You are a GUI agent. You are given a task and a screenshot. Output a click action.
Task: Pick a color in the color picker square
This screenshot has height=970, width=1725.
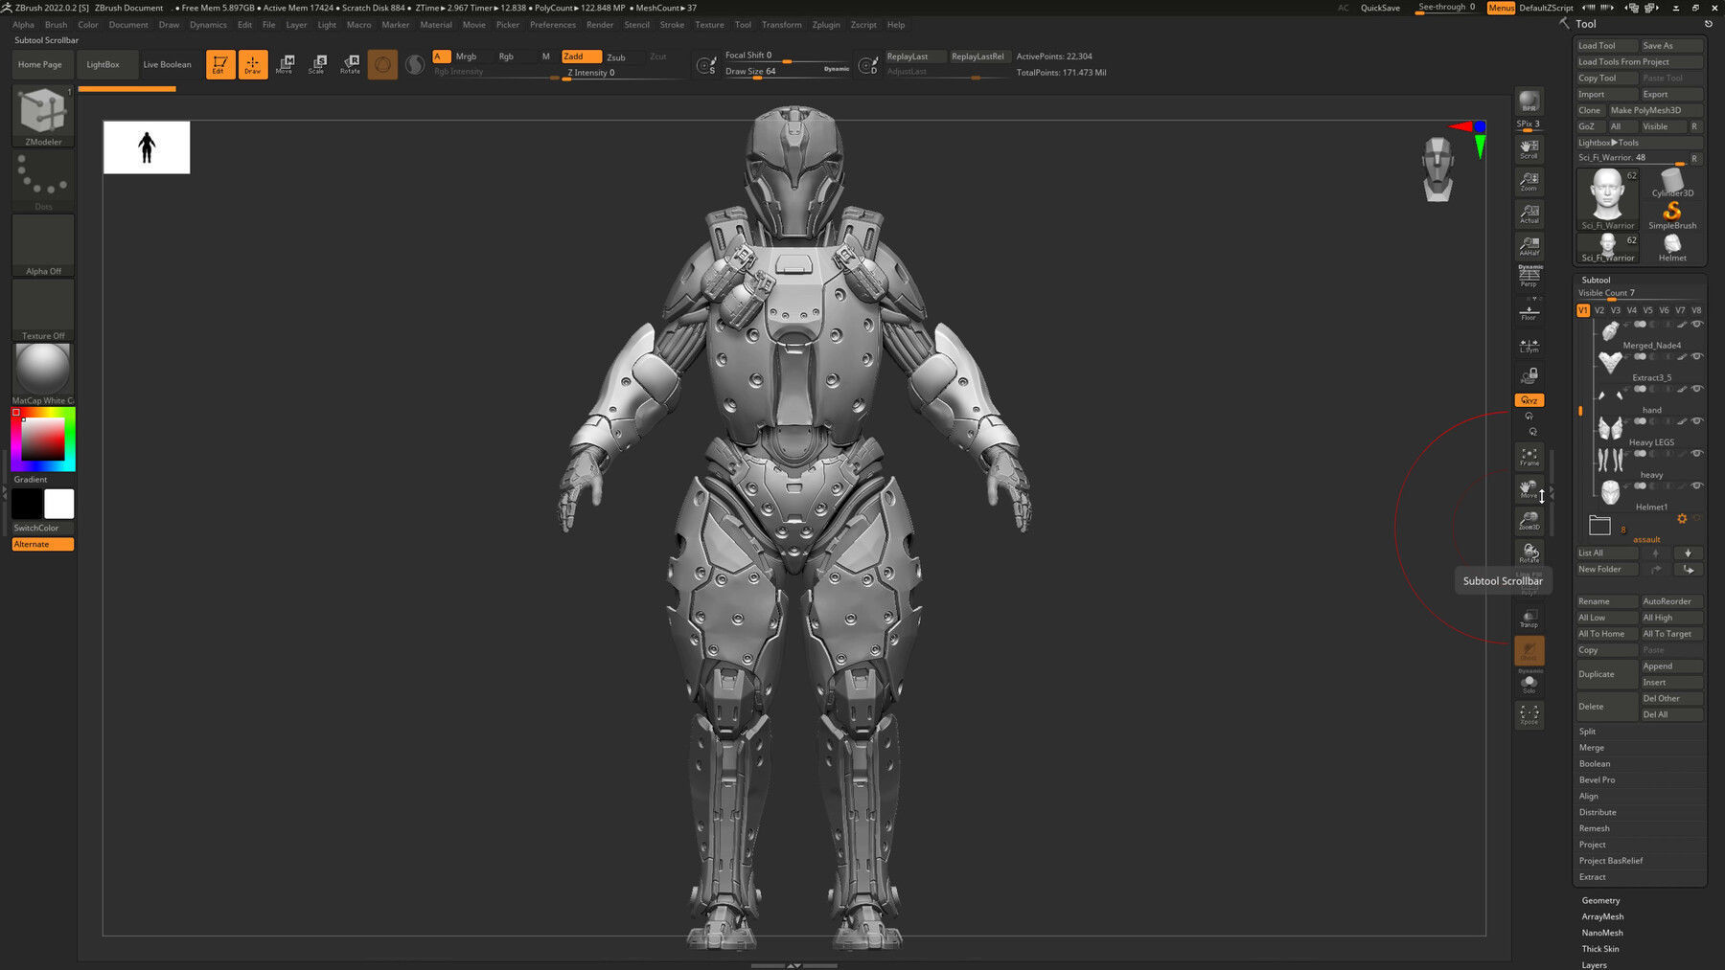click(x=43, y=440)
